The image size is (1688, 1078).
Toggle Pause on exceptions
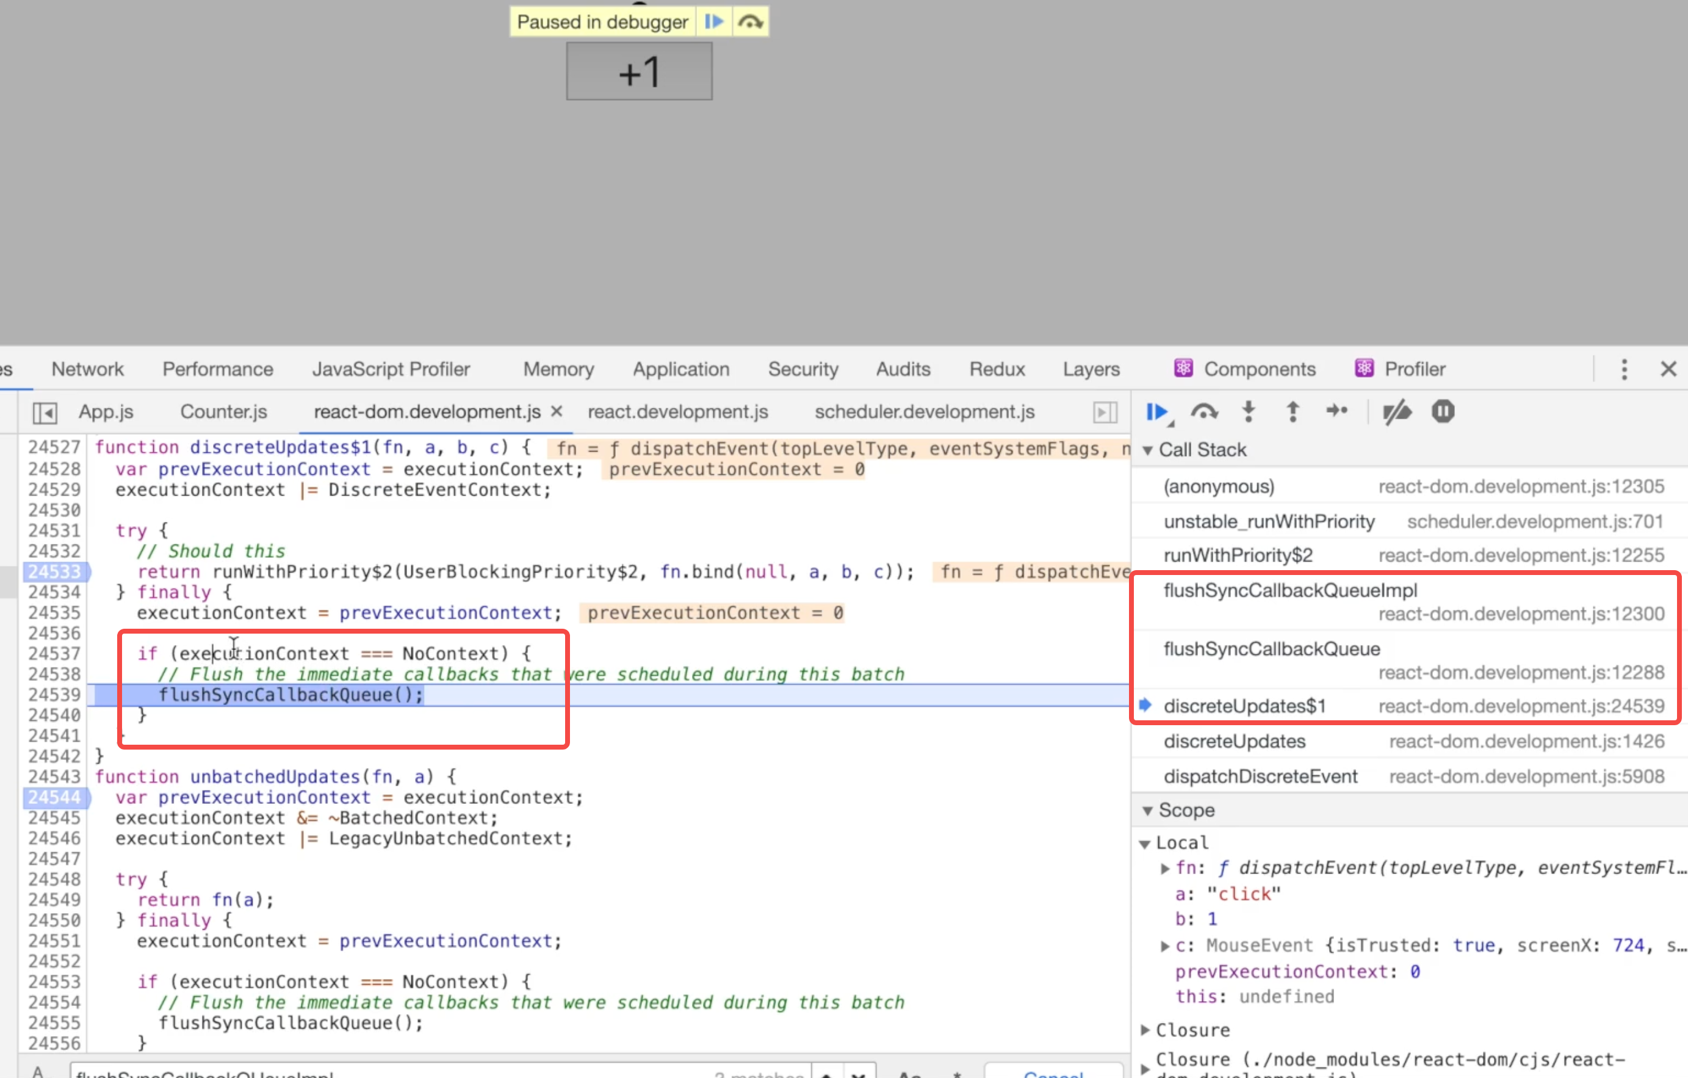(x=1443, y=411)
